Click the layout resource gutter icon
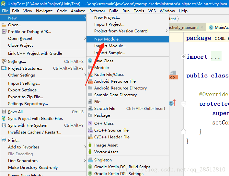The image size is (229, 176). 174,75
